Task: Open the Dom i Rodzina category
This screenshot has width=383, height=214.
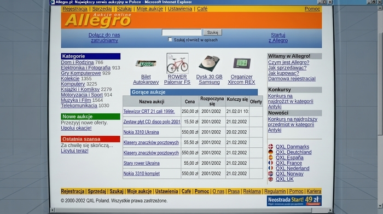Action: coord(77,62)
